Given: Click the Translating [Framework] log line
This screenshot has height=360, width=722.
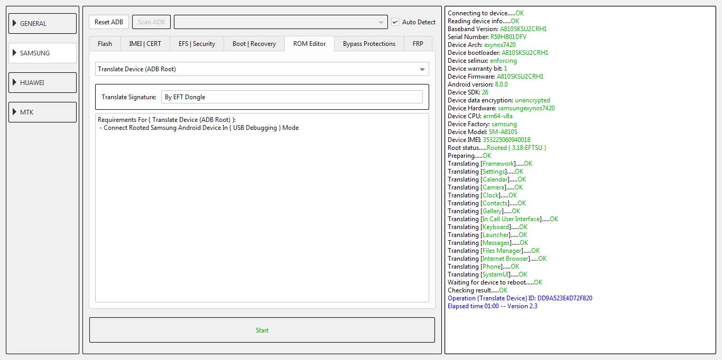Looking at the screenshot, I should pyautogui.click(x=490, y=164).
